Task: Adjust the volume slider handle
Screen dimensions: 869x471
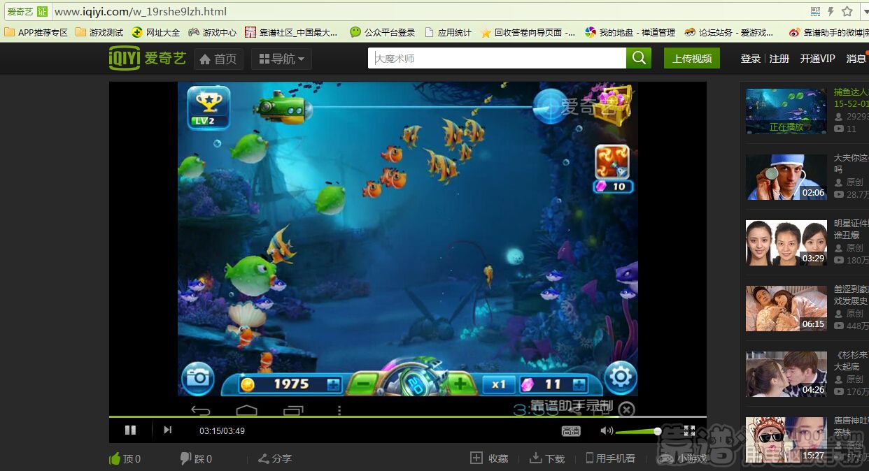Action: pyautogui.click(x=658, y=431)
